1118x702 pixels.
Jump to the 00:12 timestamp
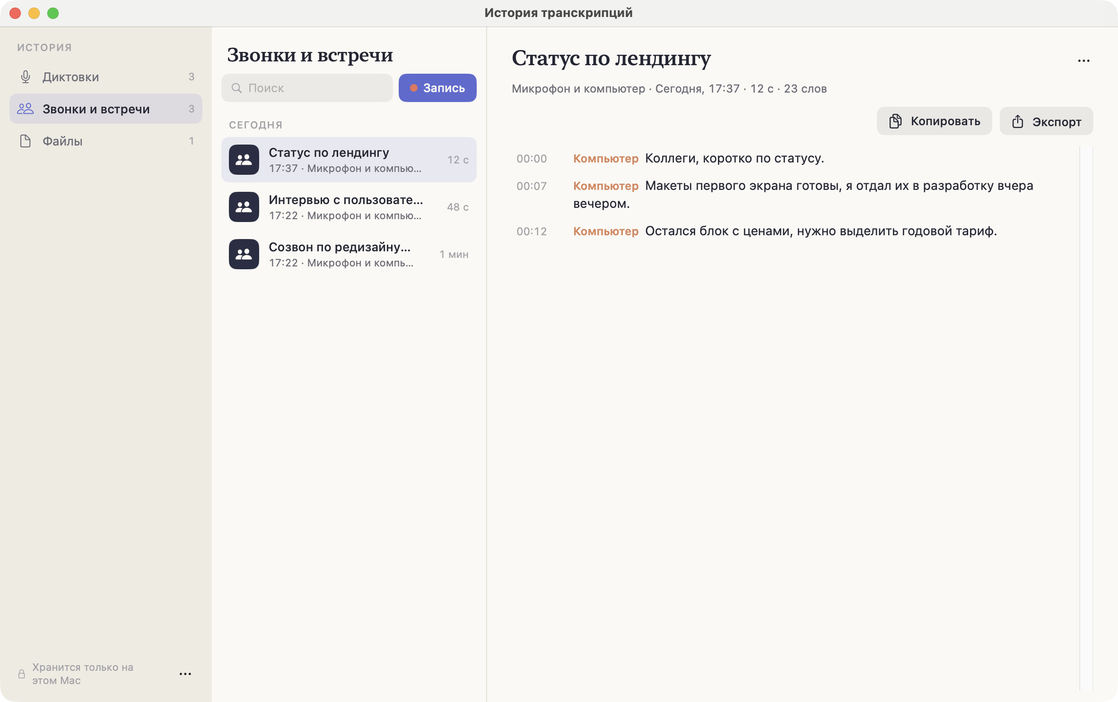click(x=532, y=231)
